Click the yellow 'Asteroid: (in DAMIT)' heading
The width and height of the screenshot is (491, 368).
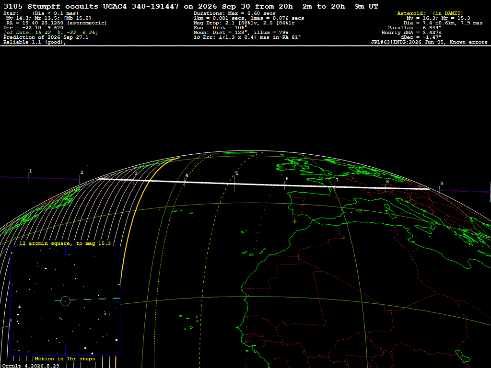click(x=430, y=13)
